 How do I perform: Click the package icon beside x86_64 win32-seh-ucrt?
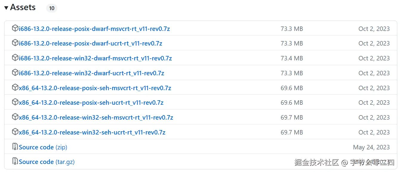click(15, 132)
